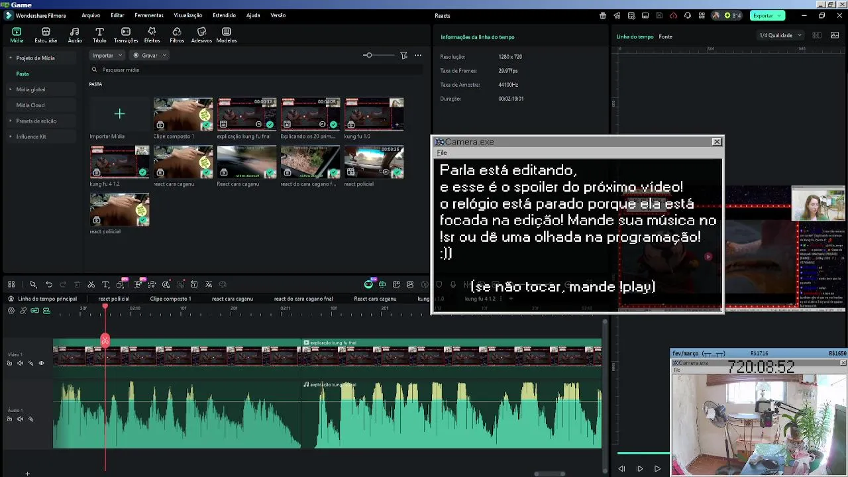
Task: Undo the last timeline action
Action: (x=49, y=284)
